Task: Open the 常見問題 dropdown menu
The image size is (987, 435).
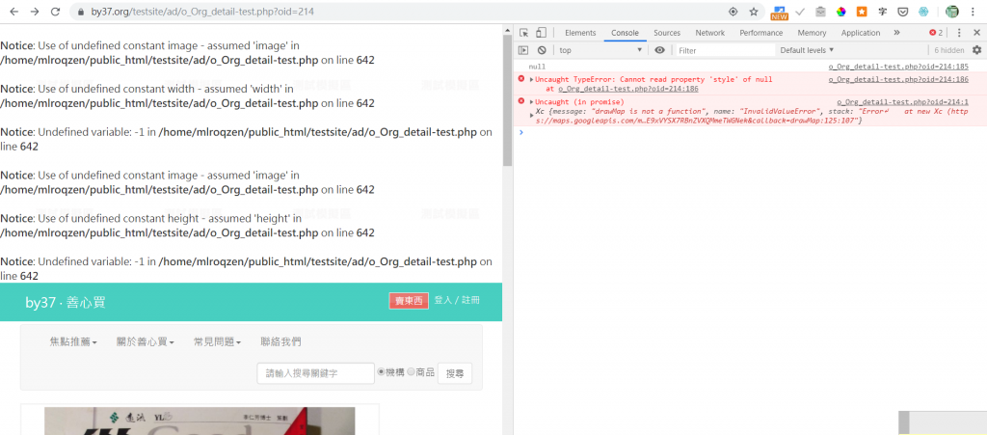Action: pos(217,341)
